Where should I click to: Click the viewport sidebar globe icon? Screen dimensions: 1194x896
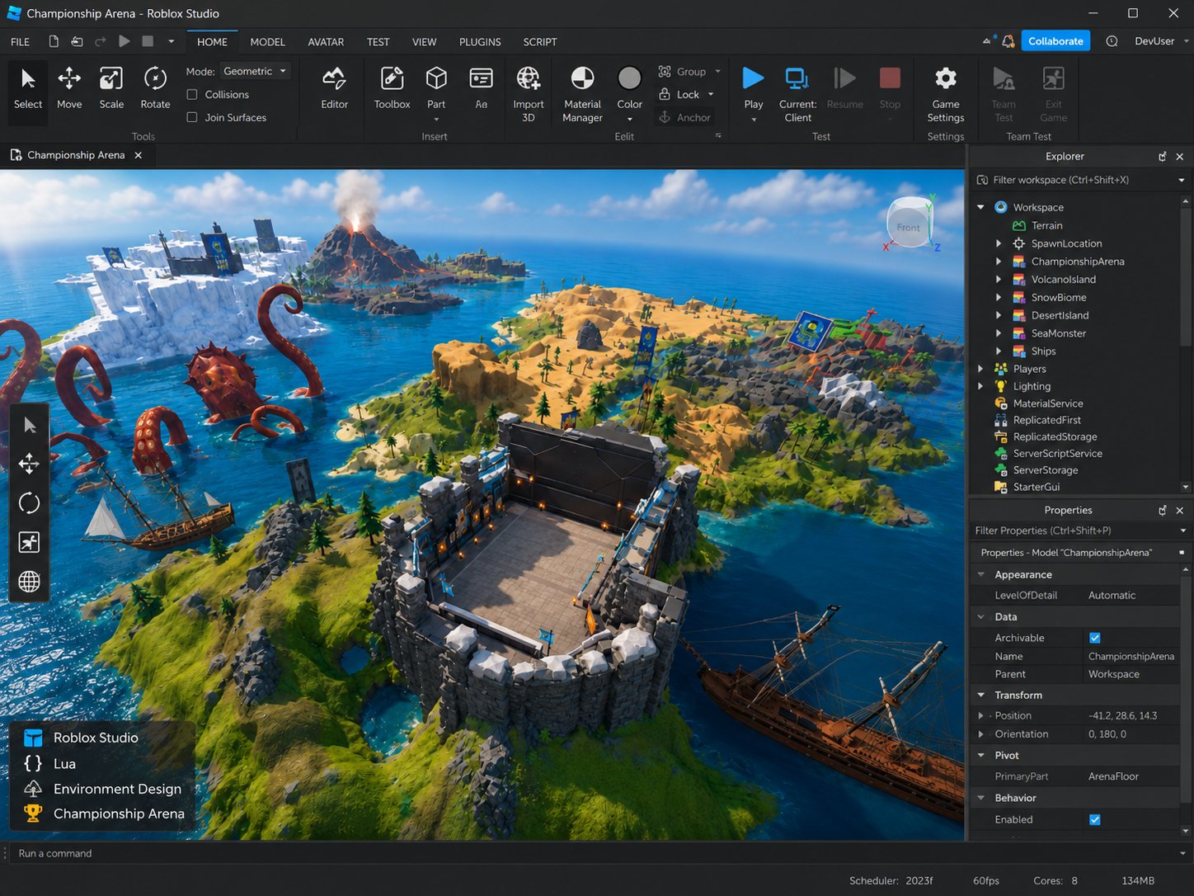[x=30, y=581]
